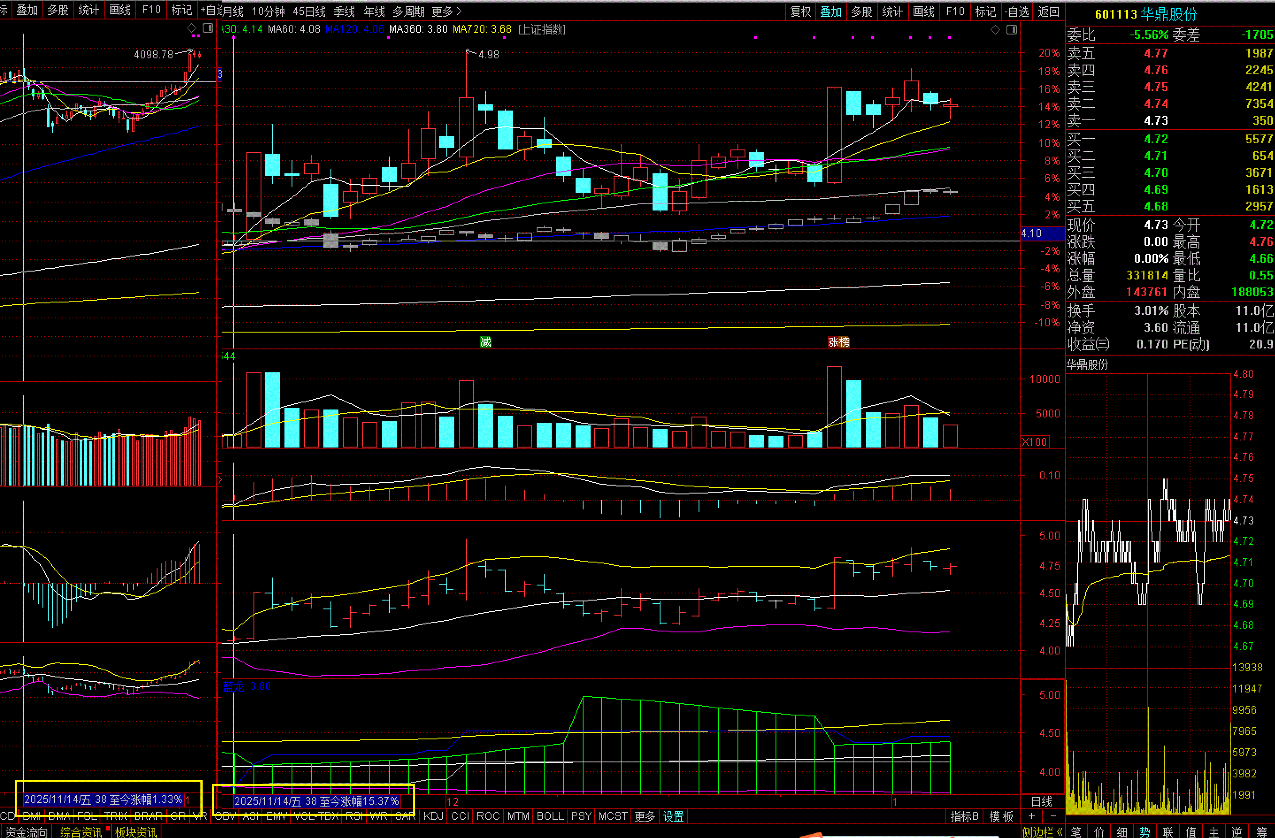Click the diamond icon above main chart
This screenshot has height=838, width=1275.
tap(995, 30)
